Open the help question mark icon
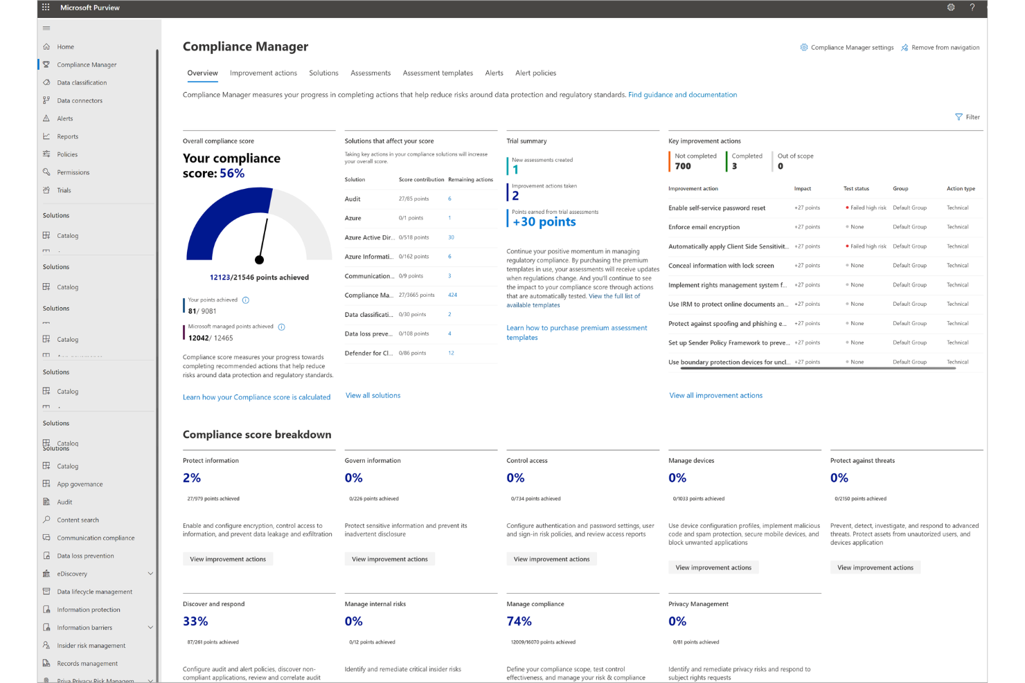Image resolution: width=1025 pixels, height=683 pixels. [x=972, y=8]
